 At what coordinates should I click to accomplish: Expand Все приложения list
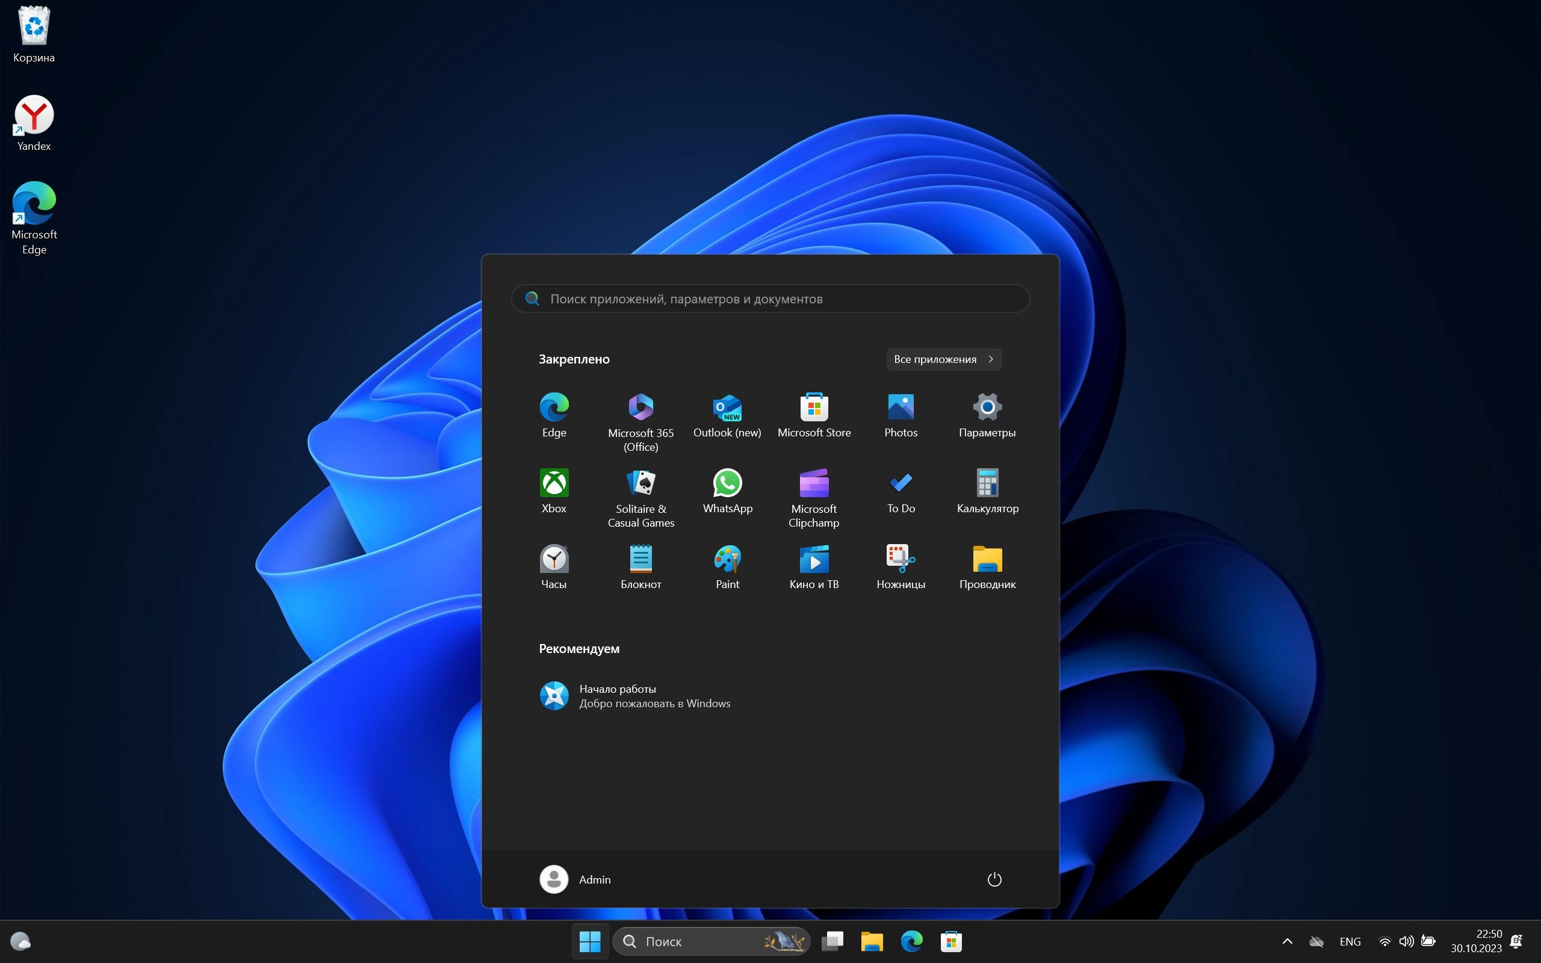pos(944,359)
